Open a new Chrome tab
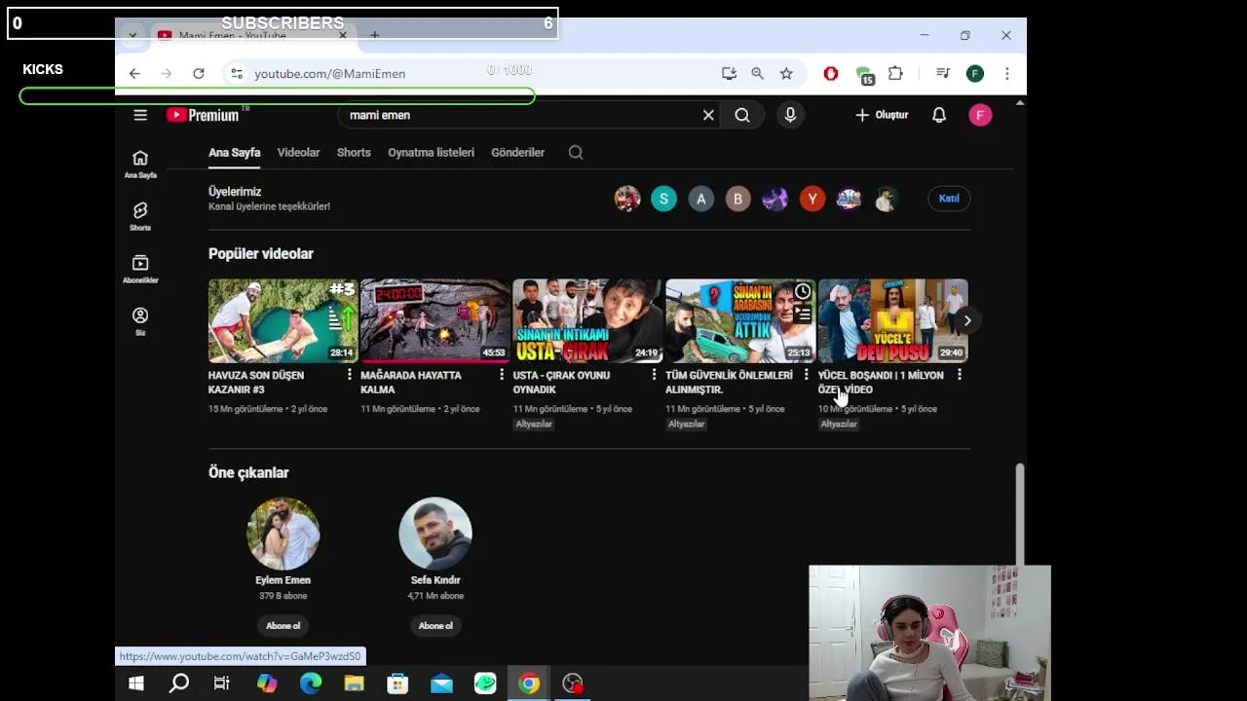The width and height of the screenshot is (1247, 701). click(x=374, y=35)
